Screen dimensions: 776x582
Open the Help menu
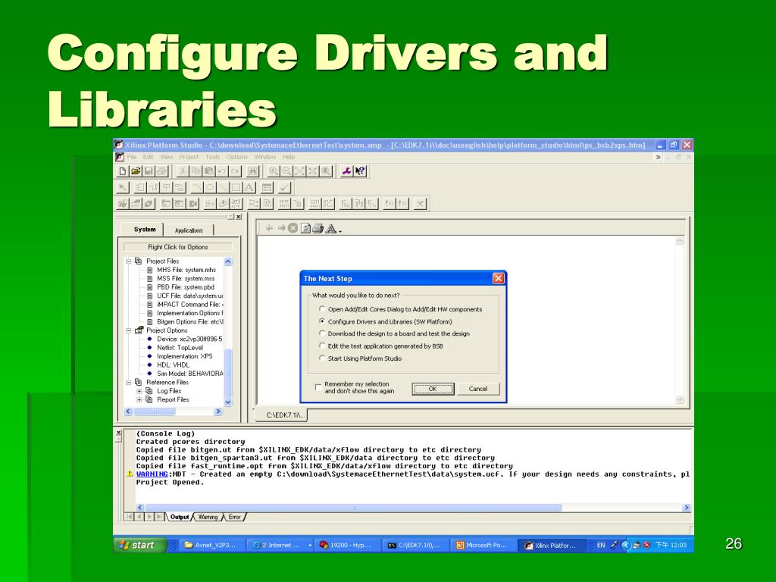[x=289, y=157]
